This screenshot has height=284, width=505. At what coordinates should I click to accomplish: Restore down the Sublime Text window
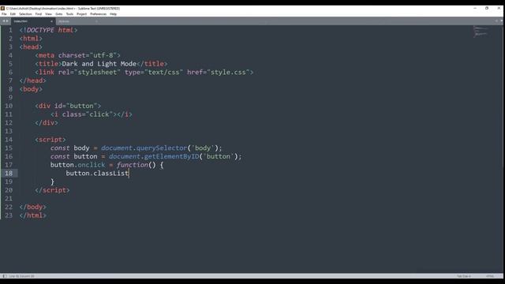point(487,9)
